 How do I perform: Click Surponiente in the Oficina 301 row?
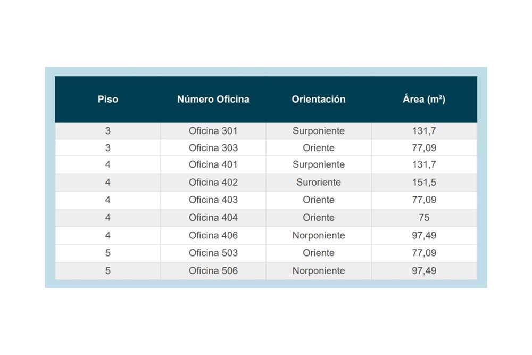[319, 131]
